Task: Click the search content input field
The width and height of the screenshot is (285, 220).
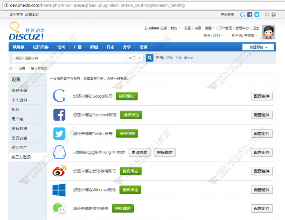Action: point(70,58)
